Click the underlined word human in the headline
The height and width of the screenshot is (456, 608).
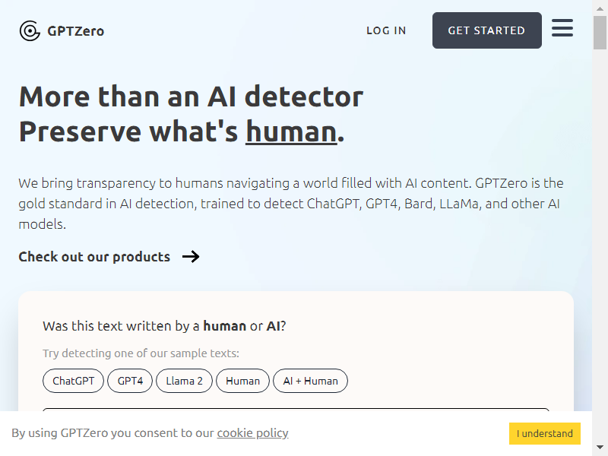click(290, 131)
